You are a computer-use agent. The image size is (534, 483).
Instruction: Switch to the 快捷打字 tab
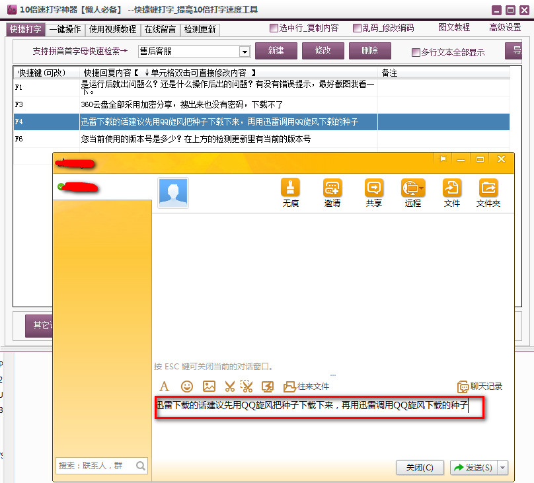(x=25, y=29)
